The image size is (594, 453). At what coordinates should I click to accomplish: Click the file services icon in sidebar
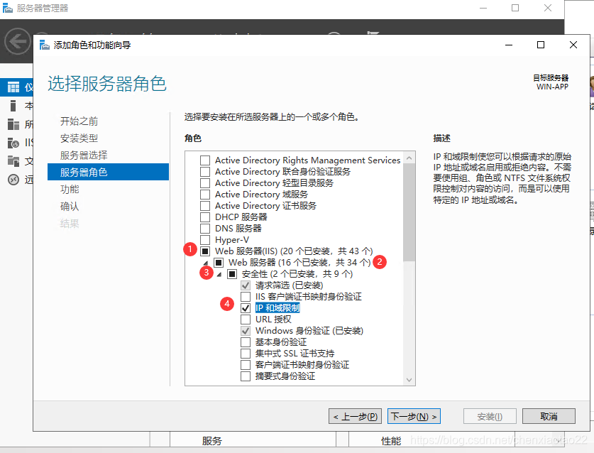point(13,161)
